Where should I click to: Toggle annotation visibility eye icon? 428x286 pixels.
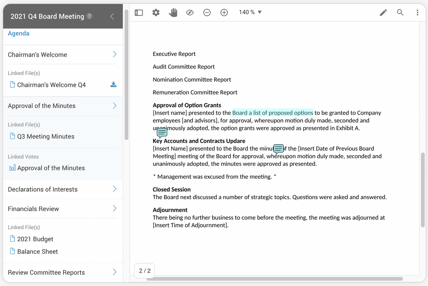click(190, 13)
